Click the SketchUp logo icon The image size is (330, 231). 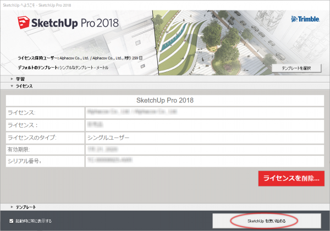23,23
